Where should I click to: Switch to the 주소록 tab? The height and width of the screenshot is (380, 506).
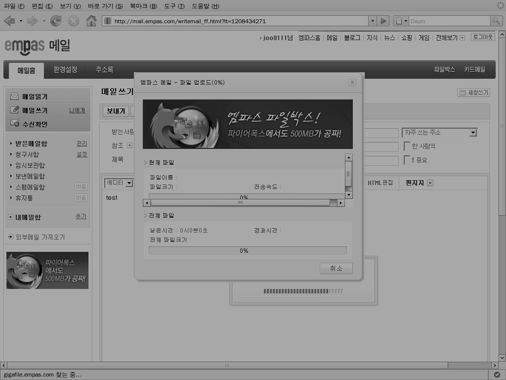(105, 69)
